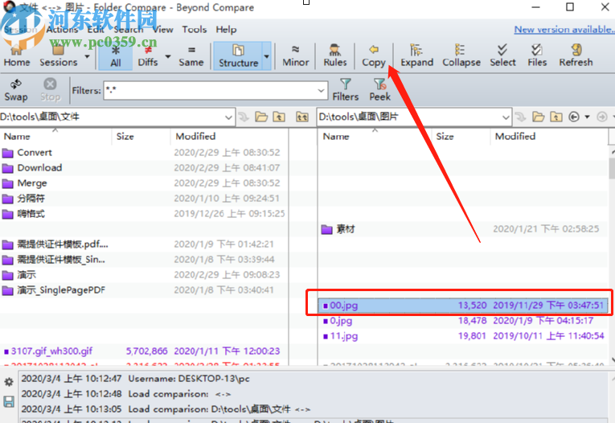This screenshot has width=615, height=423.
Task: Select the 11.jpg file row
Action: coord(463,336)
